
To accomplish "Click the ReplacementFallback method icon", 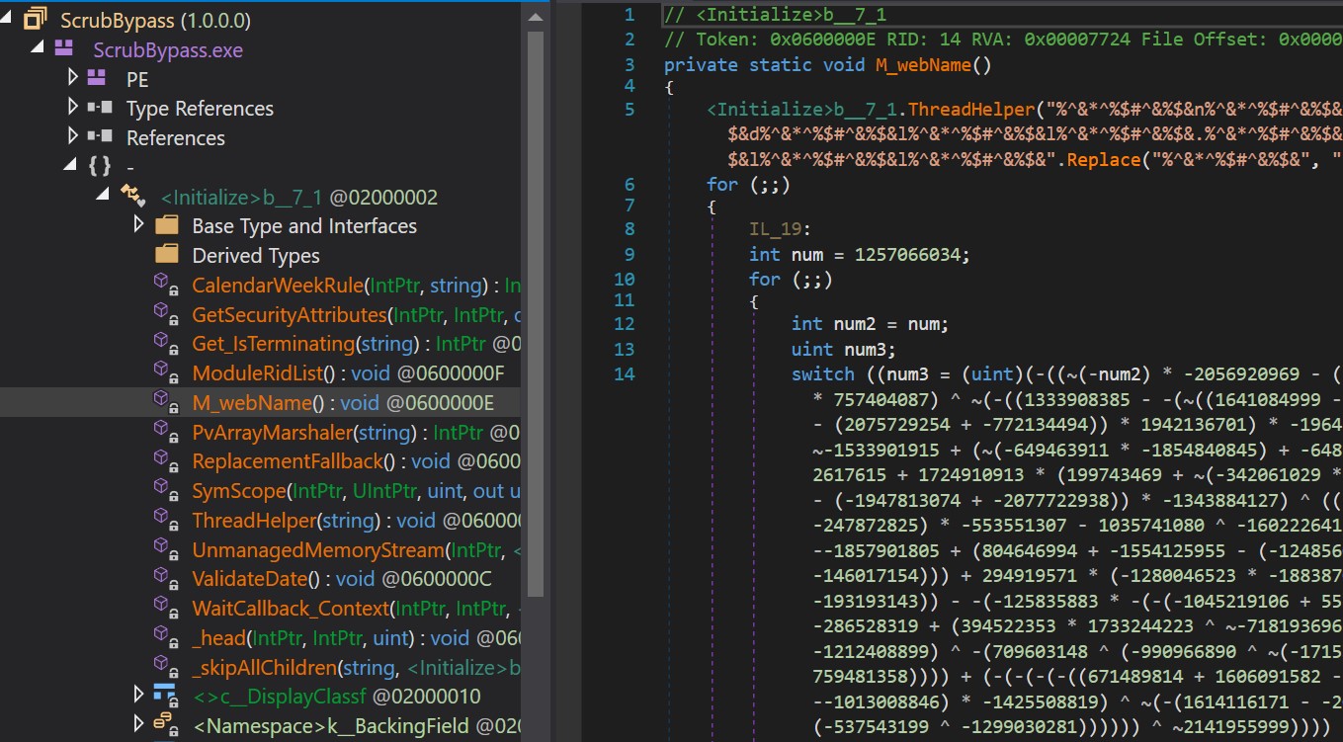I will pyautogui.click(x=165, y=460).
